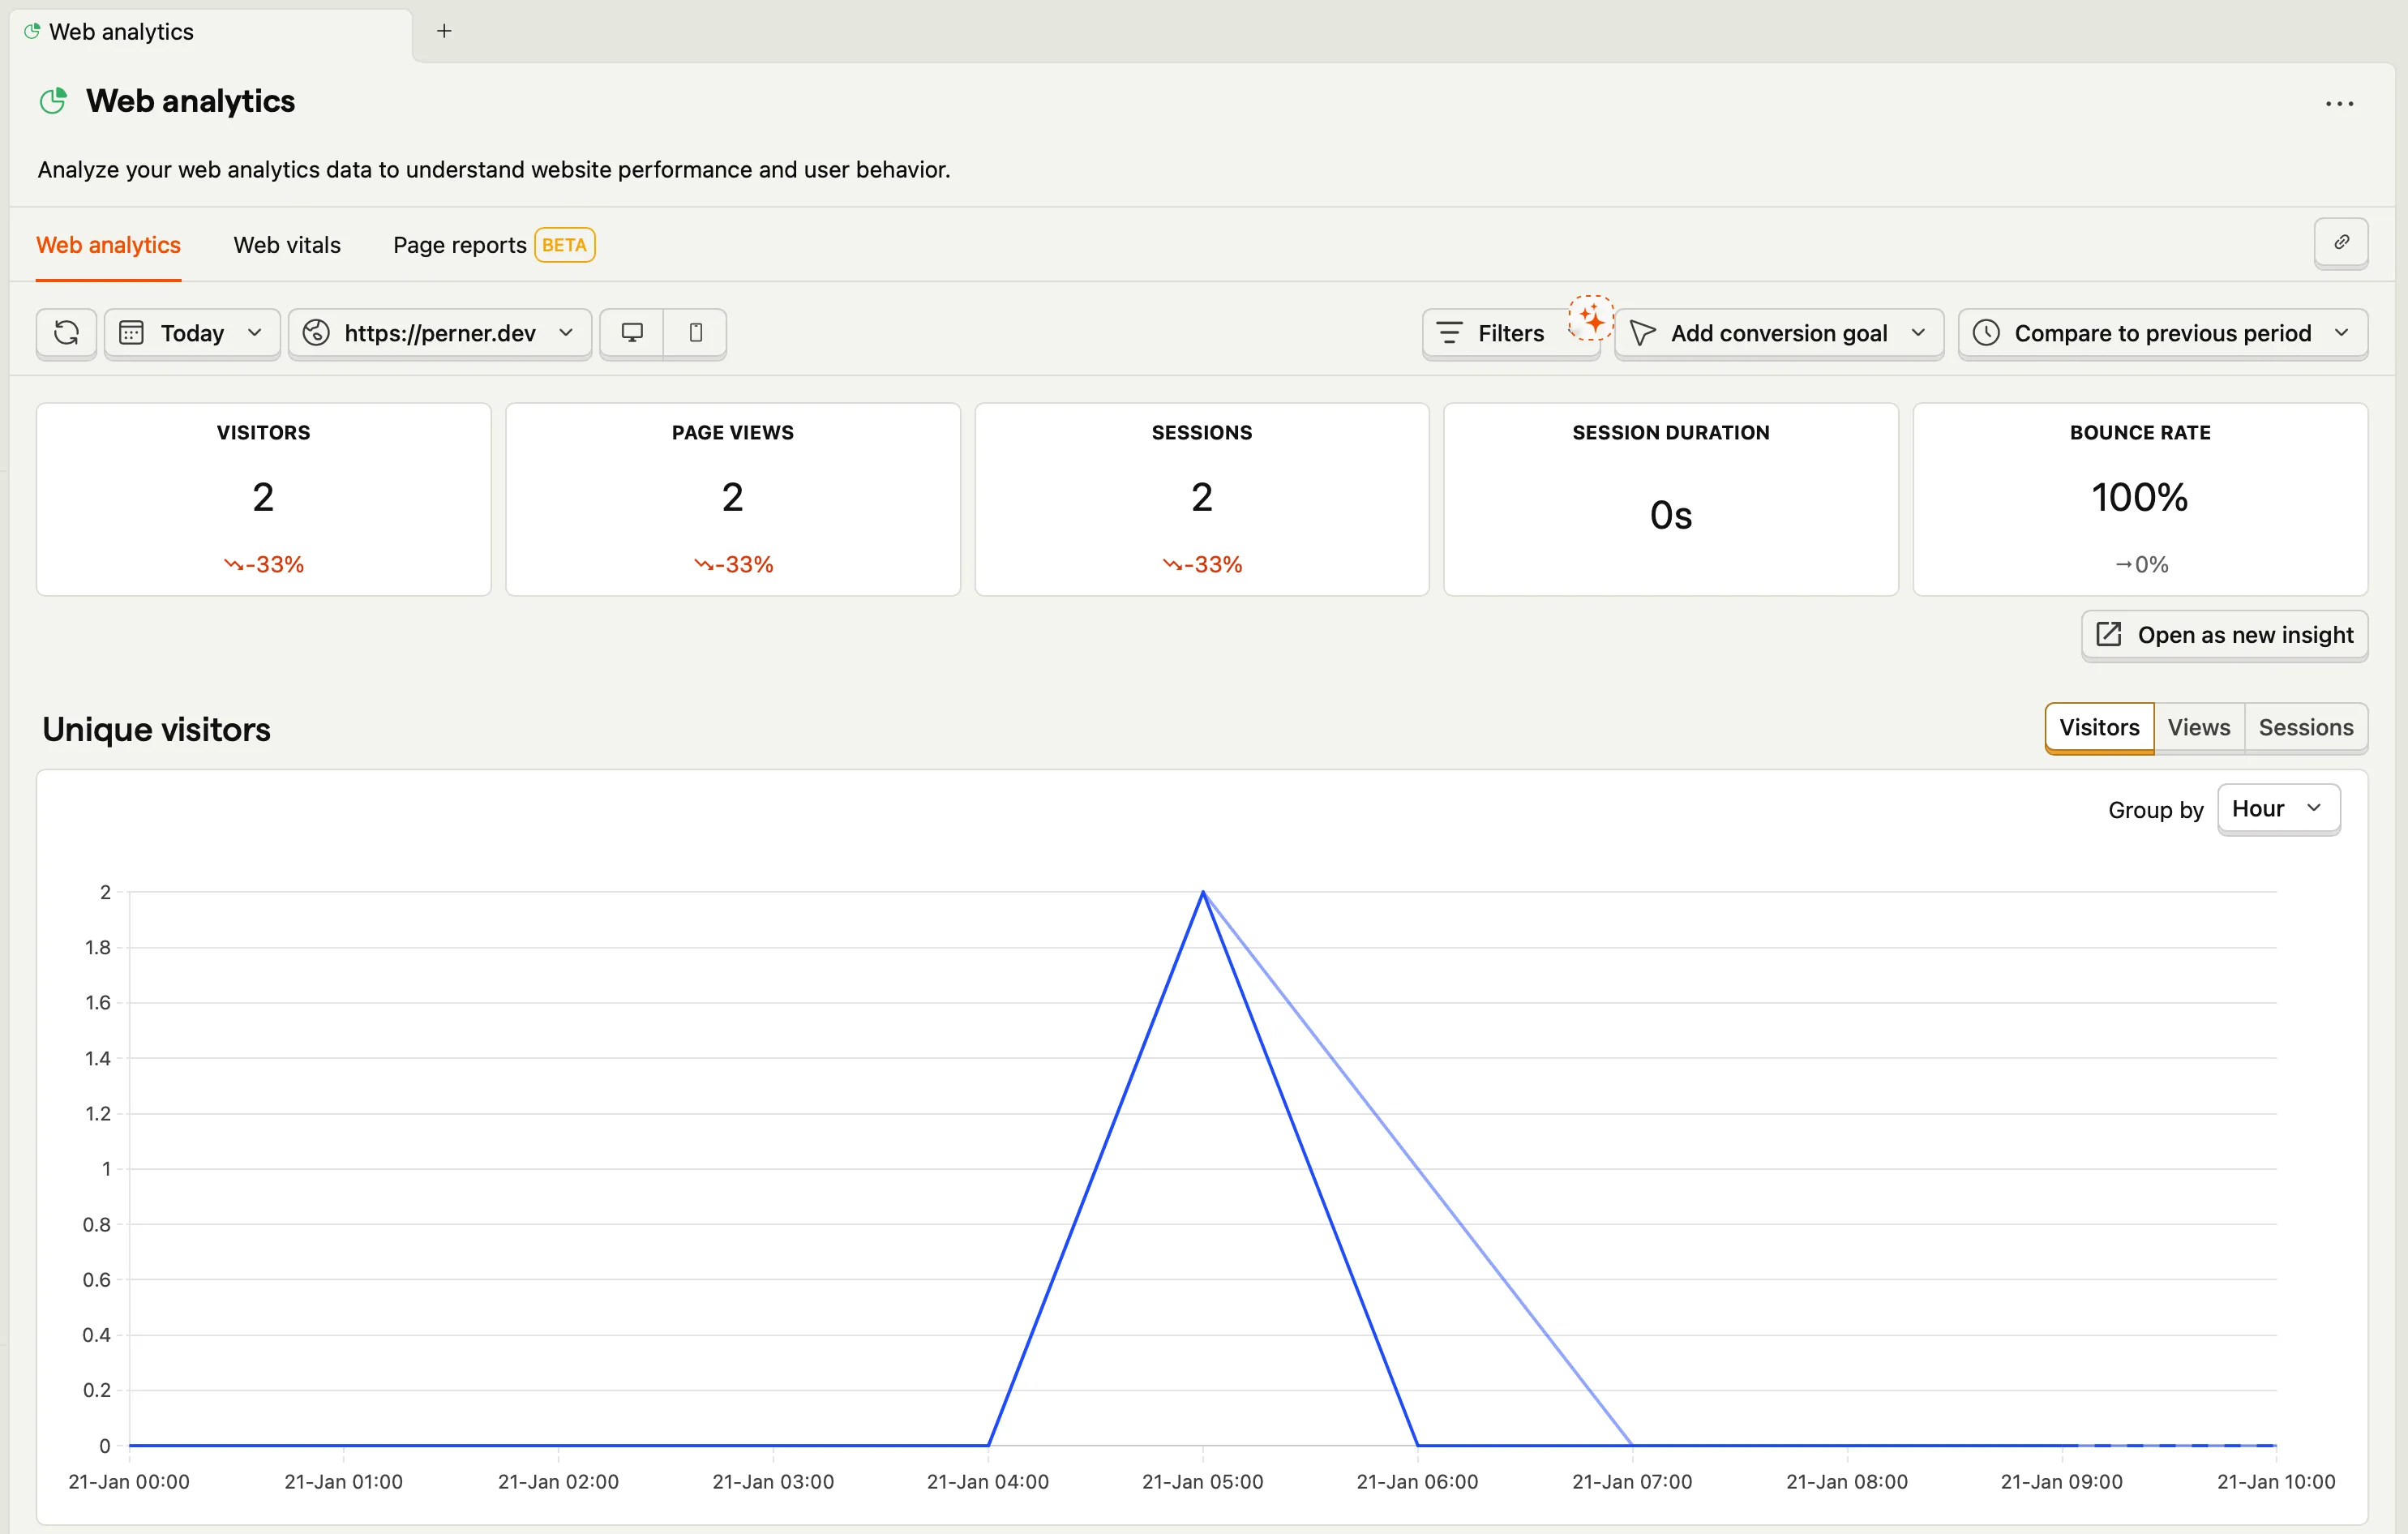The image size is (2408, 1534).
Task: Select the Web analytics sub-tab
Action: coord(108,245)
